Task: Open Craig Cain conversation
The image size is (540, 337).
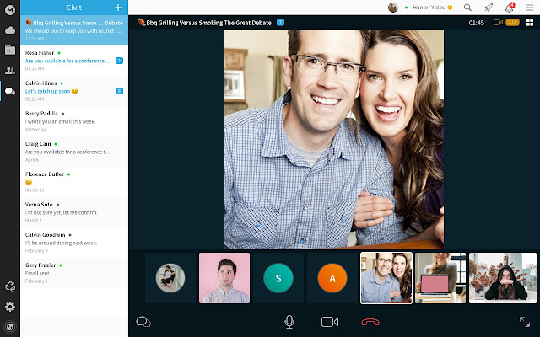Action: click(x=74, y=152)
